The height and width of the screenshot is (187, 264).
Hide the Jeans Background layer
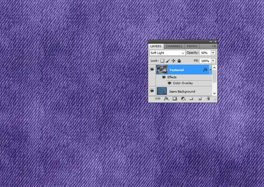tap(152, 91)
